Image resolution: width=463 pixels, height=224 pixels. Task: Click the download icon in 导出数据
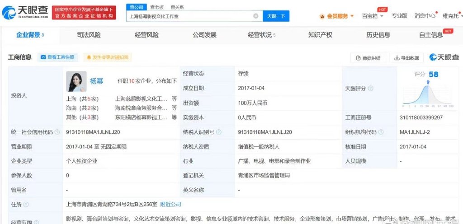pyautogui.click(x=397, y=58)
